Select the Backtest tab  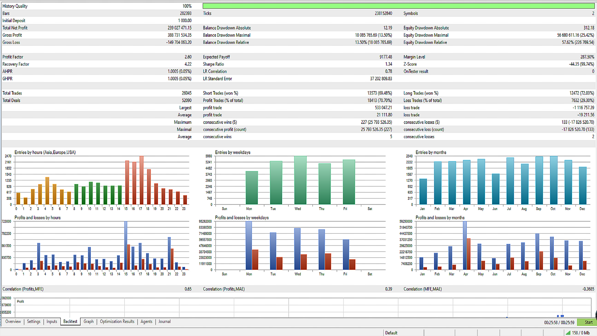pyautogui.click(x=70, y=322)
